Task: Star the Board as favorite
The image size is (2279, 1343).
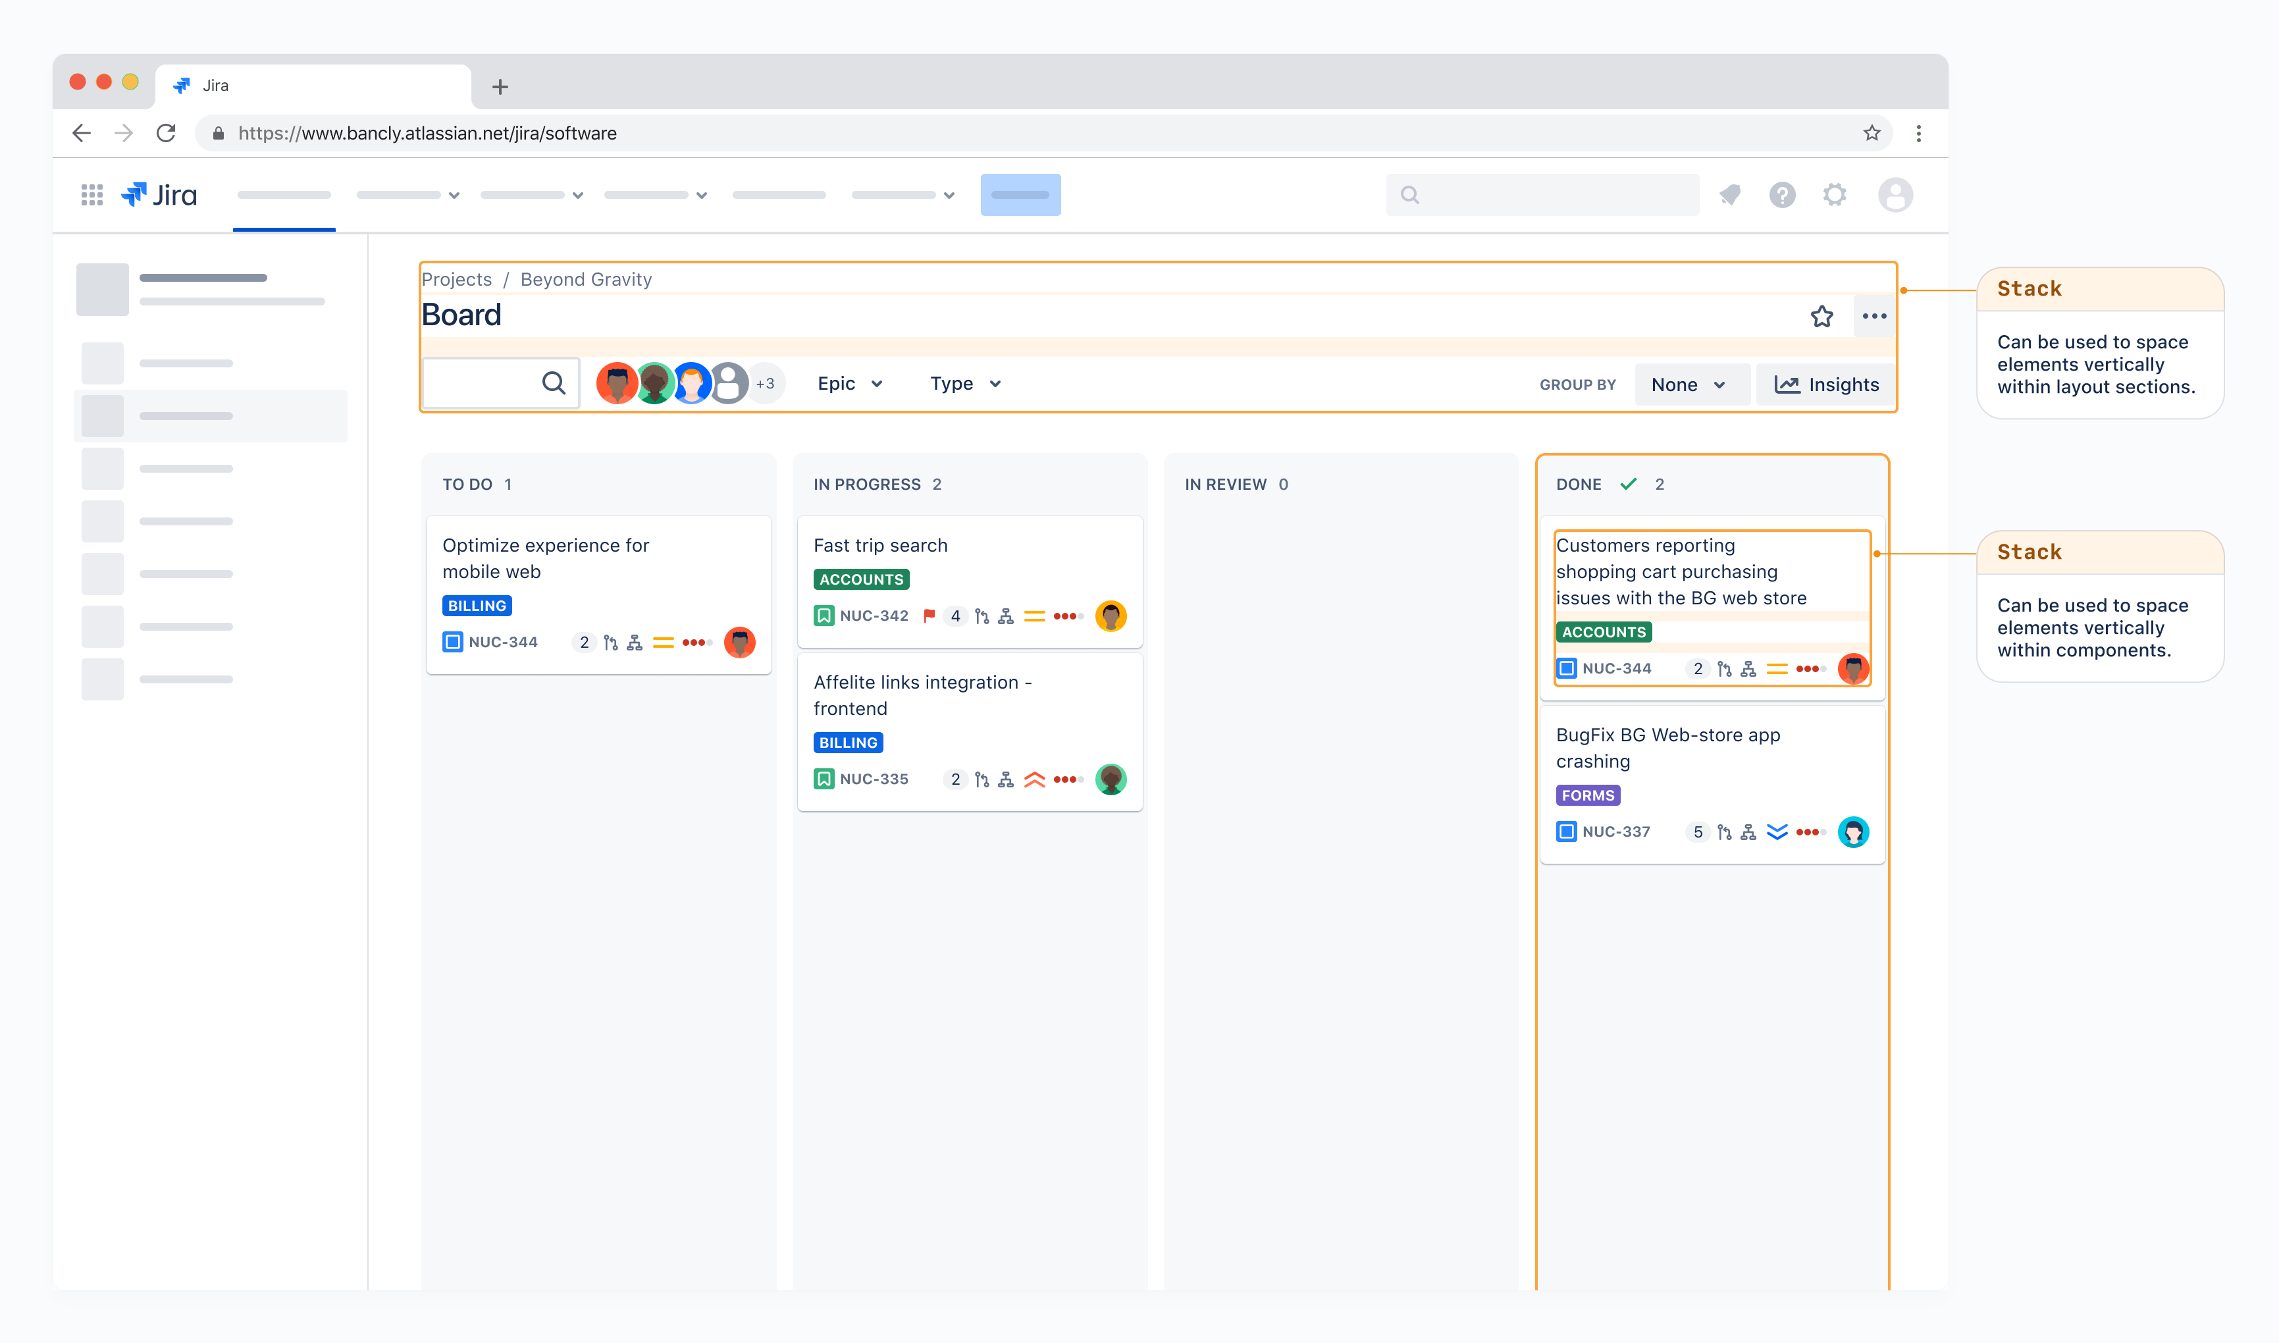Action: click(1821, 316)
